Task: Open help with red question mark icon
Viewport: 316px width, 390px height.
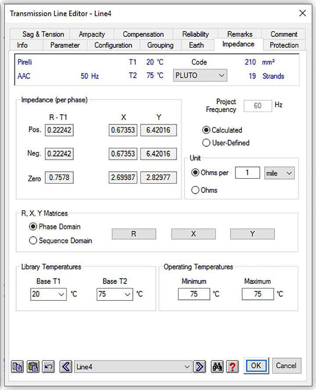Action: click(x=232, y=367)
